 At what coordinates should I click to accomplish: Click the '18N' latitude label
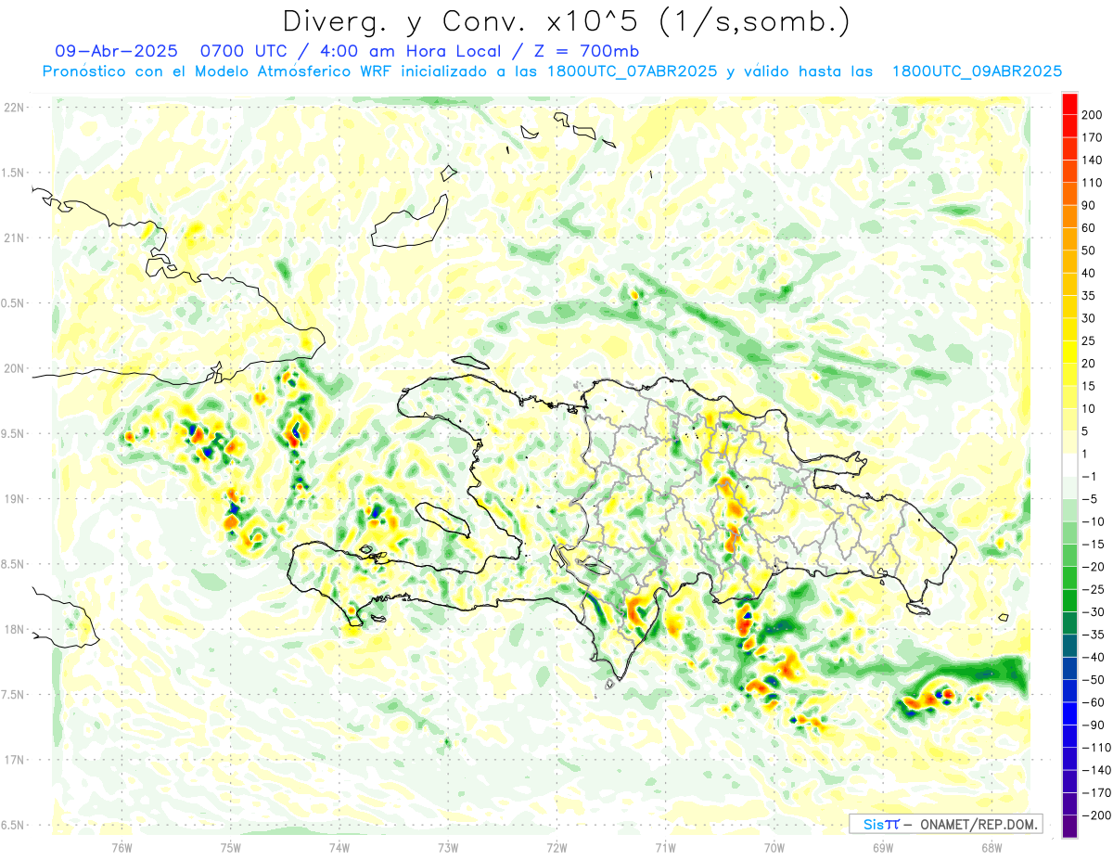click(15, 629)
